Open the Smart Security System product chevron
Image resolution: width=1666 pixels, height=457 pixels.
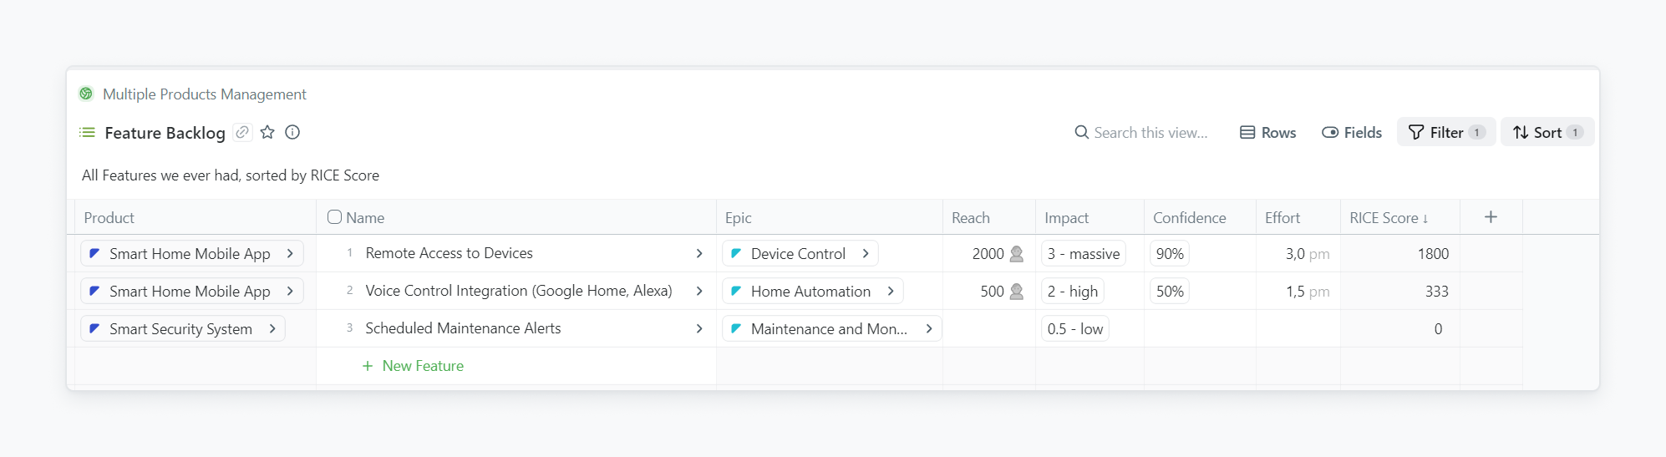(x=272, y=329)
